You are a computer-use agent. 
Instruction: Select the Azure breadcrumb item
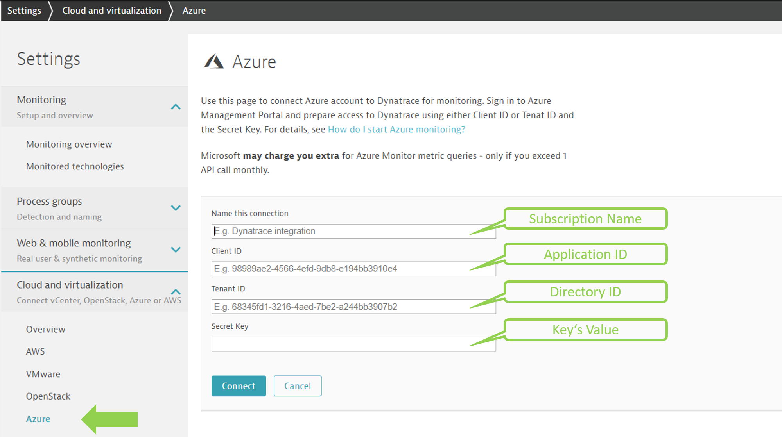[x=194, y=11]
